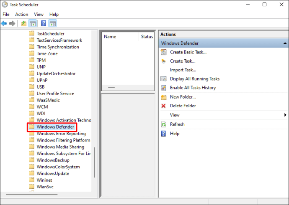
Task: Open the Action menu
Action: pyautogui.click(x=22, y=14)
